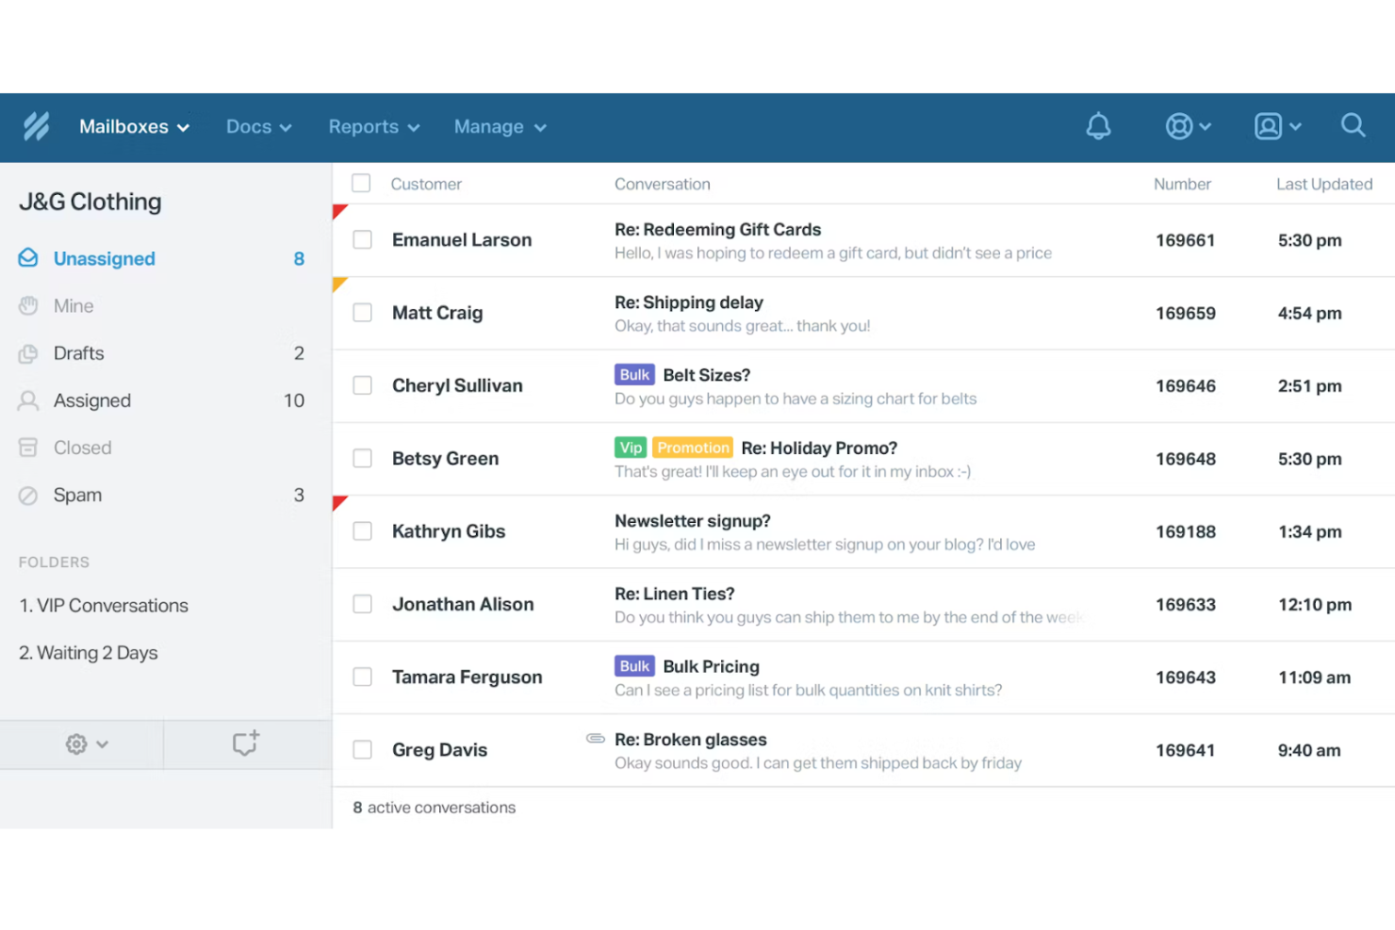This screenshot has width=1395, height=930.
Task: Open the Reports menu
Action: [x=372, y=126]
